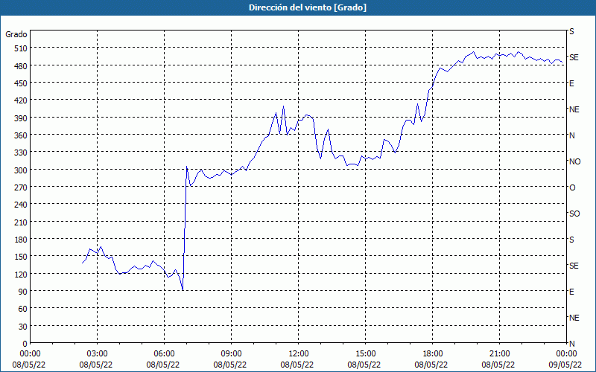Click the 150 y-axis tick label
The image size is (596, 372).
click(21, 257)
